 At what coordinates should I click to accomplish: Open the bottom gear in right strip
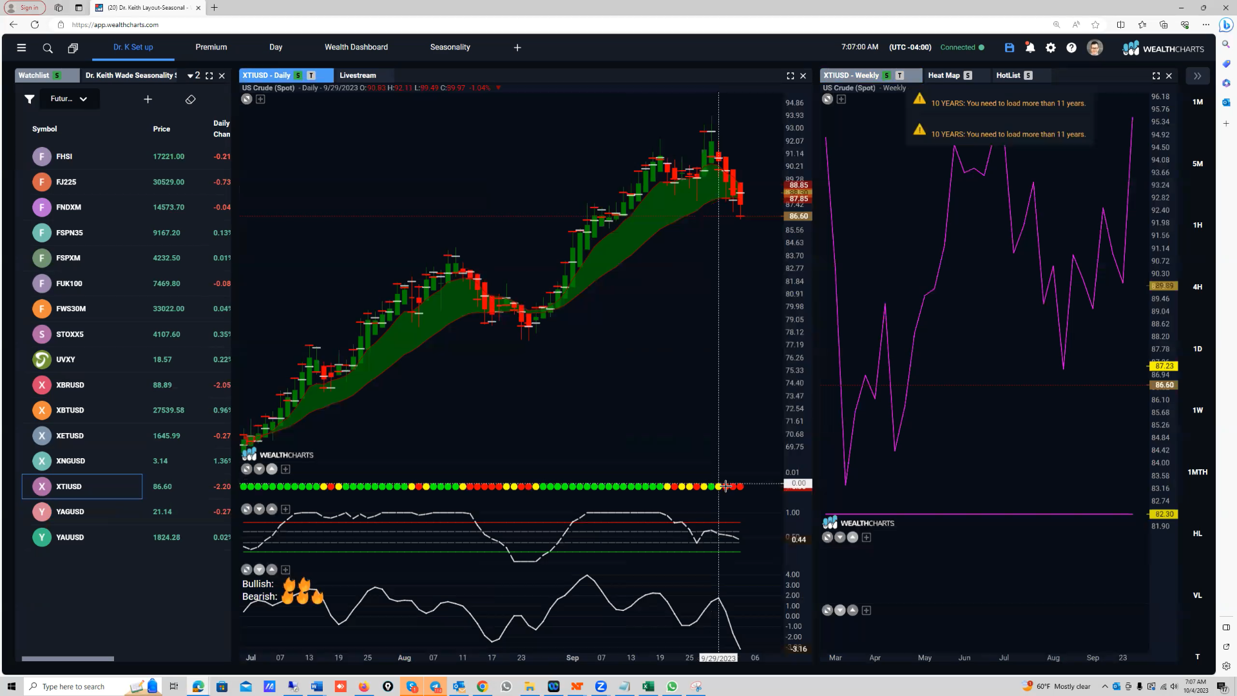click(x=1226, y=666)
